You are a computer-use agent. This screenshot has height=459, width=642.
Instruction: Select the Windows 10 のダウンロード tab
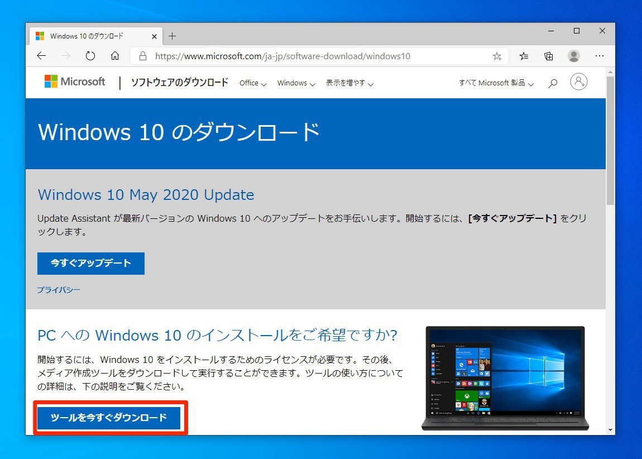(96, 36)
